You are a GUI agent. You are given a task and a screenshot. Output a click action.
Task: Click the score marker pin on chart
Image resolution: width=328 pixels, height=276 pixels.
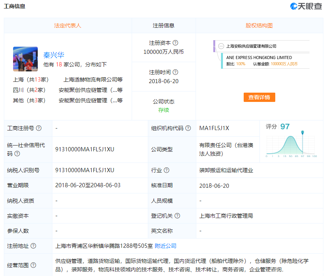[x=303, y=132]
